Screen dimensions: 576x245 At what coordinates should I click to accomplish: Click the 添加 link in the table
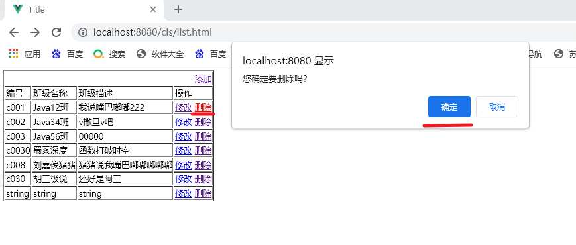click(203, 79)
